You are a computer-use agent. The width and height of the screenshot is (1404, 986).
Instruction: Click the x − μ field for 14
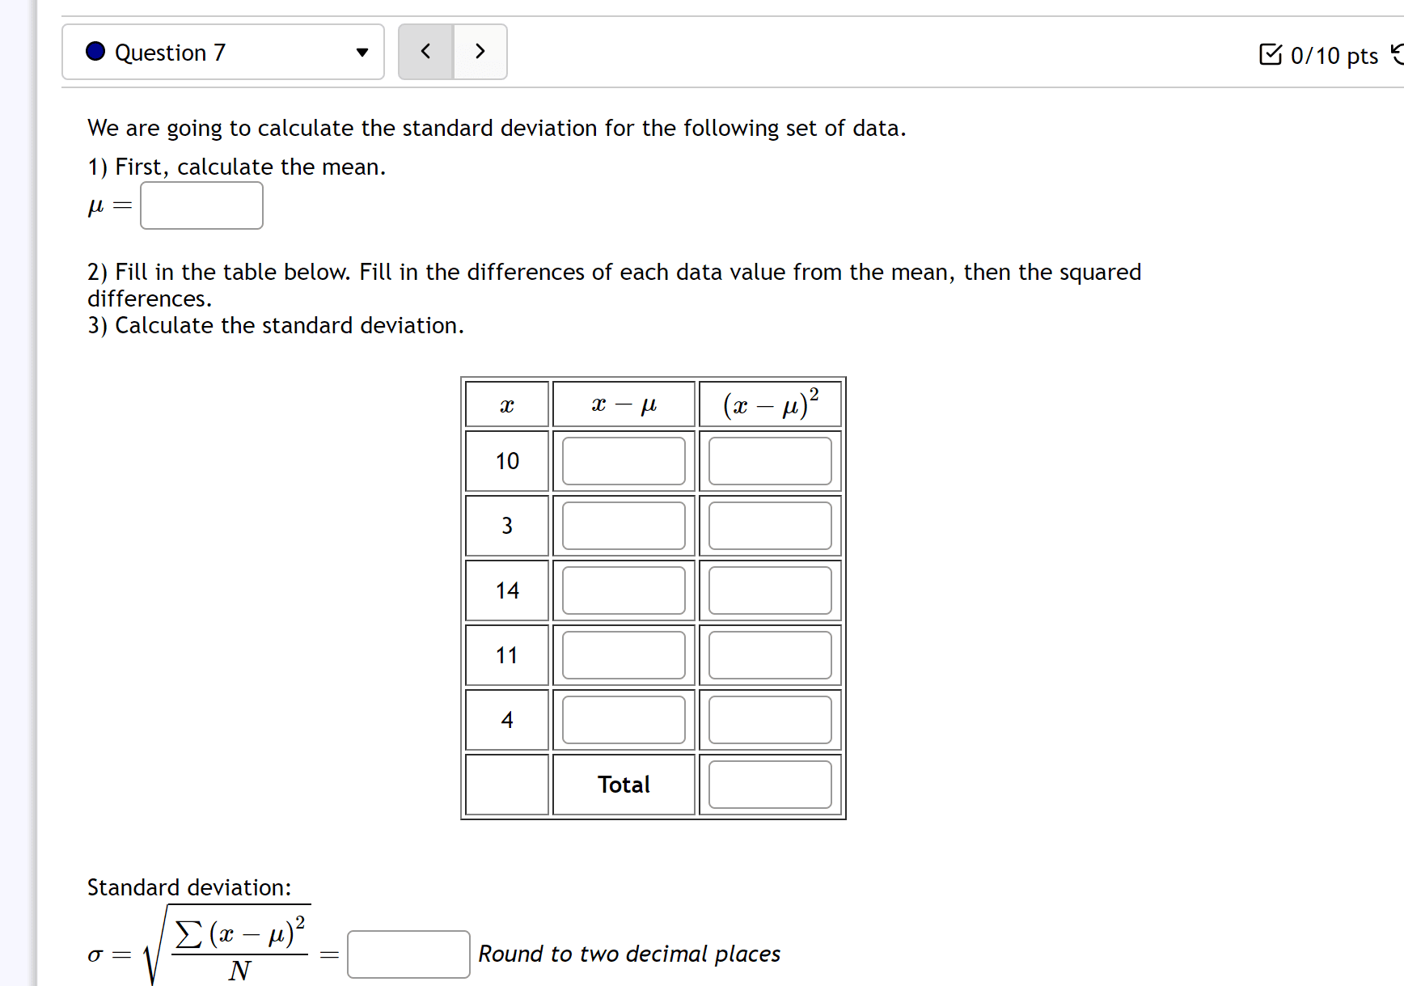tap(624, 590)
